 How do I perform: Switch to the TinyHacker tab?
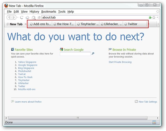[x=87, y=24]
